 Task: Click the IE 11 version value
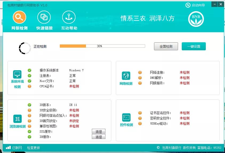(73, 105)
